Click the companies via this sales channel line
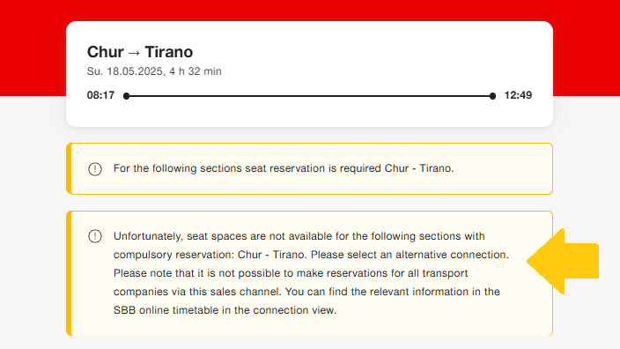The height and width of the screenshot is (349, 620). 306,292
